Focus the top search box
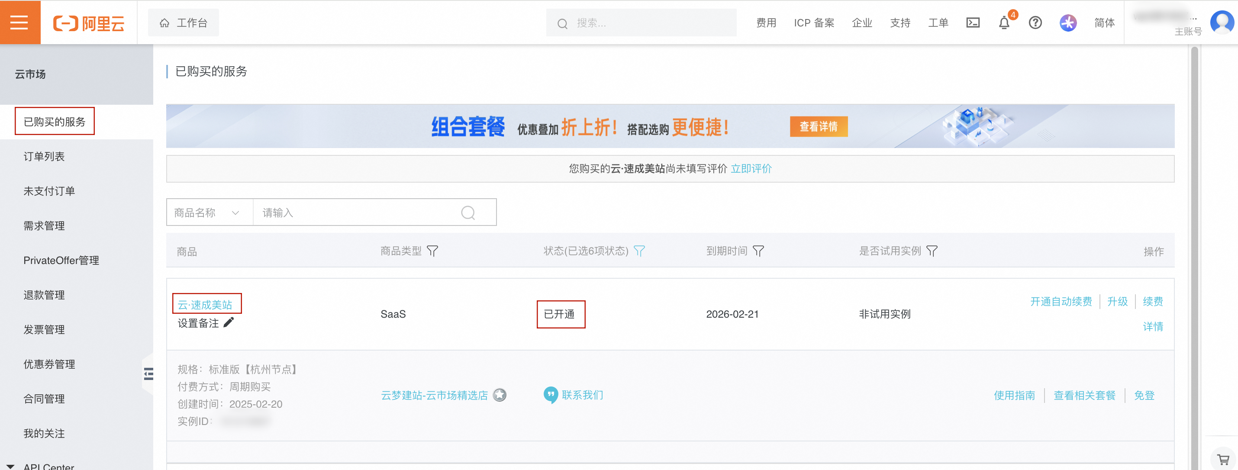This screenshot has height=470, width=1238. 641,23
